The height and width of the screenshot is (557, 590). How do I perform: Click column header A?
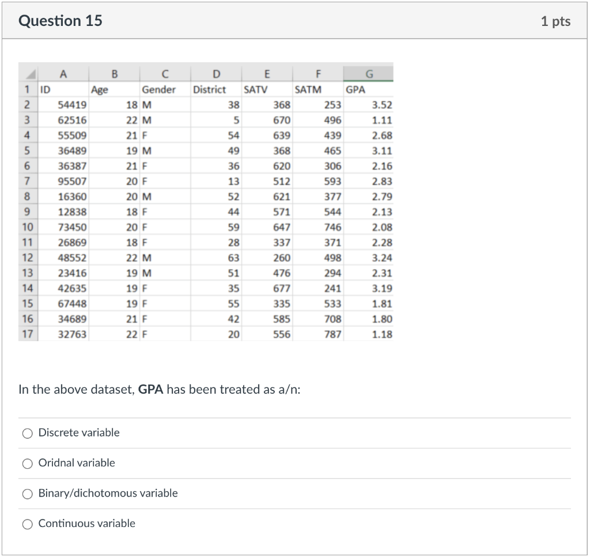[63, 73]
